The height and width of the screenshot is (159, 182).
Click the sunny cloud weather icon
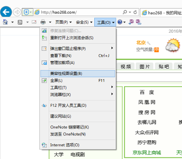click(x=173, y=45)
